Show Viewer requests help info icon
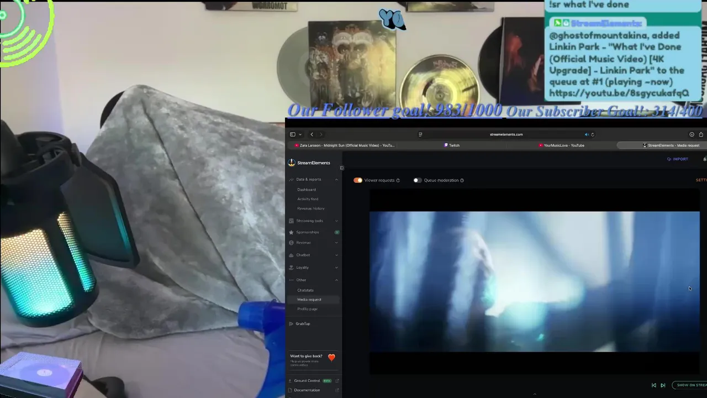This screenshot has width=707, height=398. pyautogui.click(x=398, y=180)
